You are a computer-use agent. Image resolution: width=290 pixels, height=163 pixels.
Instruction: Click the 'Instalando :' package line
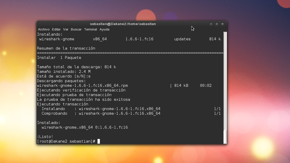(x=131, y=109)
